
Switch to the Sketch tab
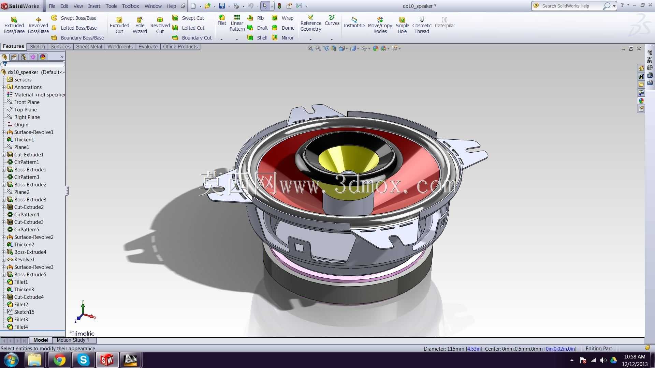(x=37, y=47)
